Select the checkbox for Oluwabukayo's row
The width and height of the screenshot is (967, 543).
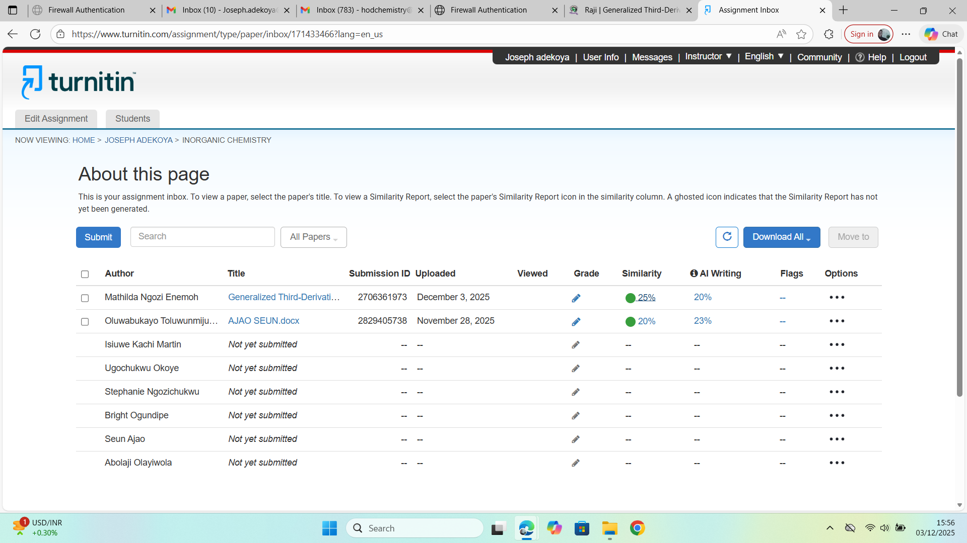click(85, 322)
